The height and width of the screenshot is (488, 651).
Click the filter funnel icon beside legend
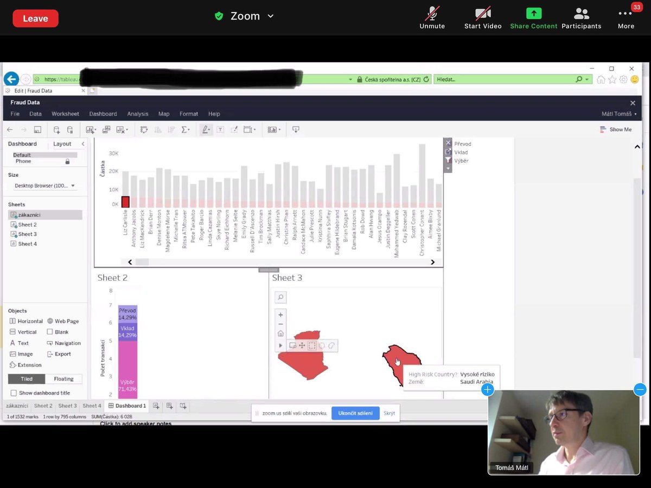click(x=448, y=160)
